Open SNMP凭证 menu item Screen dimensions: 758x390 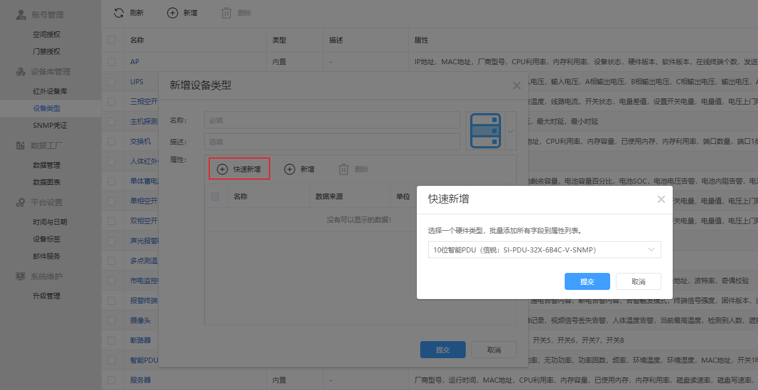coord(50,125)
